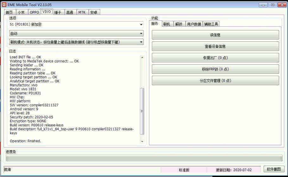Image resolution: width=288 pixels, height=177 pixels.
Task: Expand the 刷机模式 connection mode dropdown
Action: point(76,42)
